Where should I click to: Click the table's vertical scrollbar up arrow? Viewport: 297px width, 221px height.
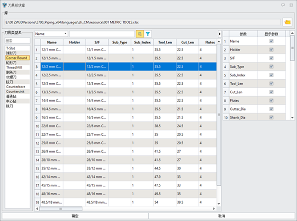tap(219, 43)
